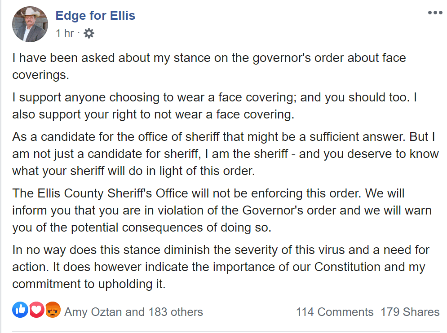
Task: Click the orange Angry face reaction icon
Action: [53, 310]
